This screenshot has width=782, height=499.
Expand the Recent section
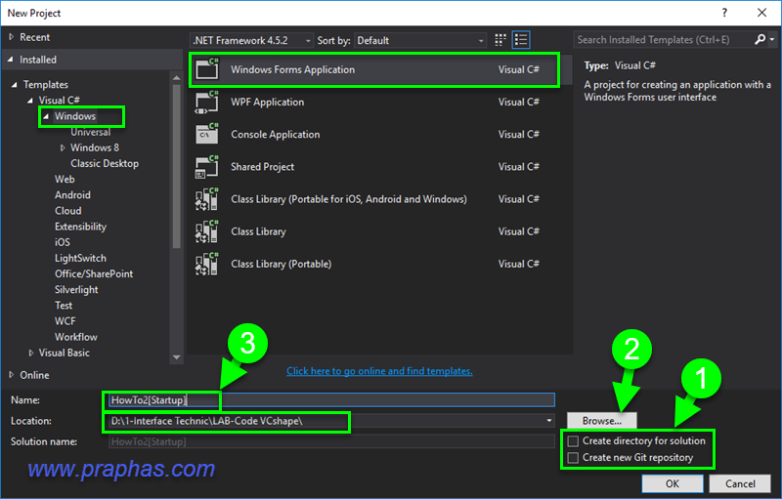11,37
